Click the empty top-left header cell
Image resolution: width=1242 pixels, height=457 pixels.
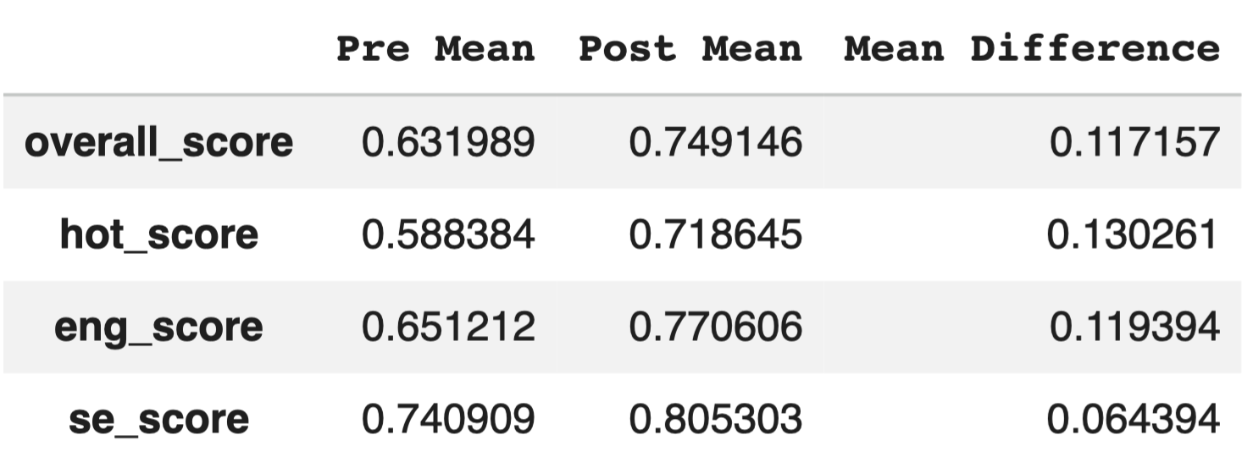(158, 48)
